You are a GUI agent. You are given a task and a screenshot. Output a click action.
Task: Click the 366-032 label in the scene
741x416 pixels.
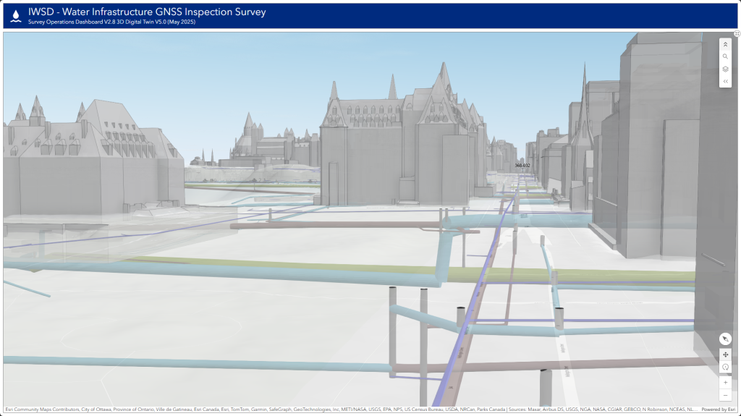point(522,166)
